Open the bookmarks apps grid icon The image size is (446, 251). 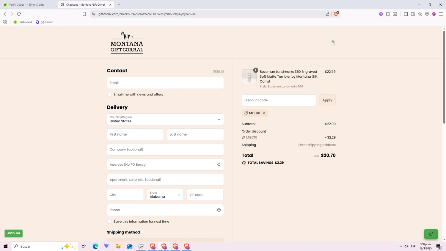[x=4, y=22]
